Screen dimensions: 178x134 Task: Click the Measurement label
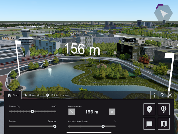point(75,106)
